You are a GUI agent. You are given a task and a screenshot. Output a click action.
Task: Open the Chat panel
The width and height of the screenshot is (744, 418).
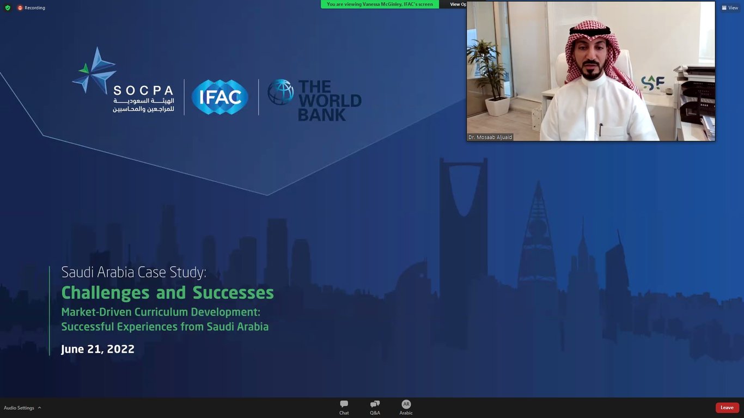[x=344, y=408]
